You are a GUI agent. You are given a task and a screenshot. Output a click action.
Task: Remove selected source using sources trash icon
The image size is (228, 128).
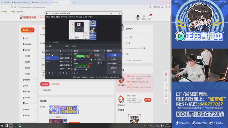click(63, 73)
